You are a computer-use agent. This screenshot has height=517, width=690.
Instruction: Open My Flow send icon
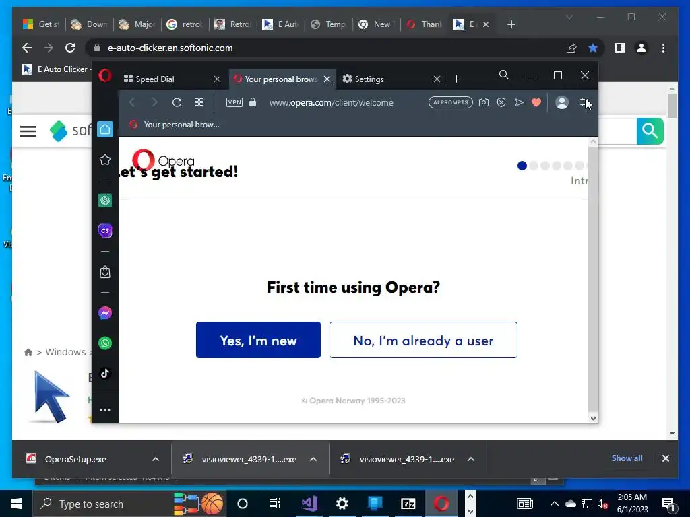(520, 102)
